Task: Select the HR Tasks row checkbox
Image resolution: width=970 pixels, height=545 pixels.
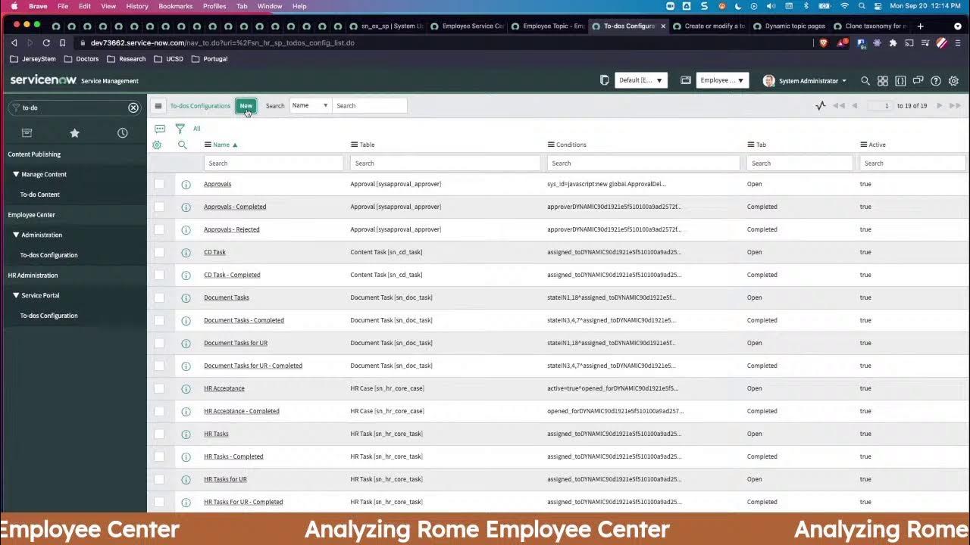Action: tap(159, 434)
